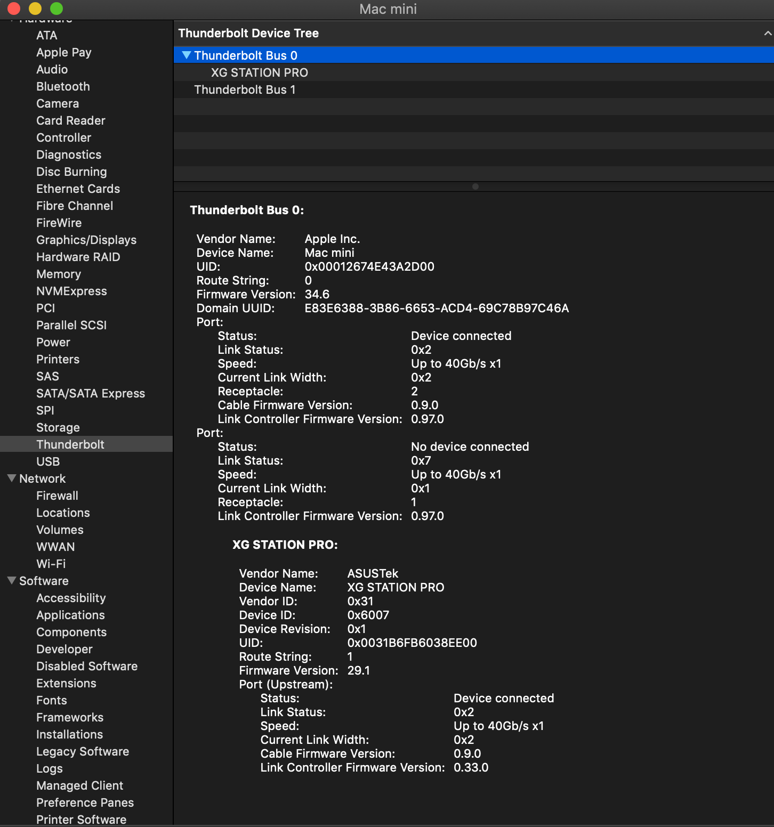Select Bluetooth in the hardware list
774x827 pixels.
(x=63, y=86)
